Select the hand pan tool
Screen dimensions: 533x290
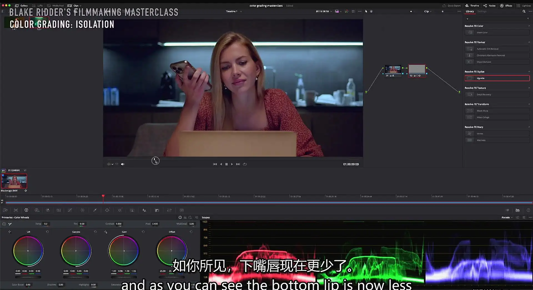[371, 11]
